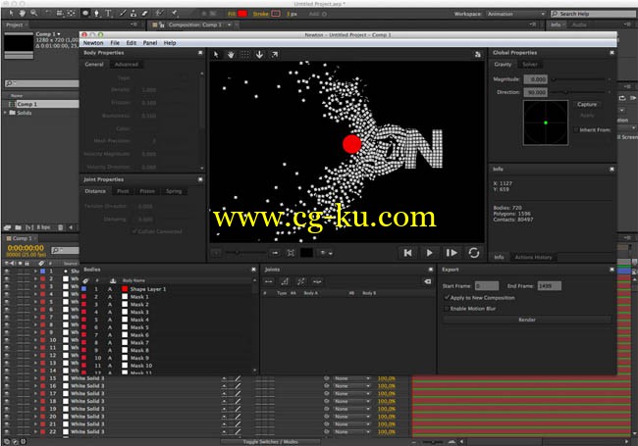Open parent None dropdown for layer 15
This screenshot has width=638, height=446.
(352, 378)
